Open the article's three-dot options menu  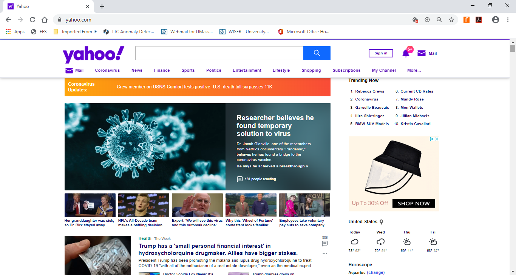pos(324,253)
